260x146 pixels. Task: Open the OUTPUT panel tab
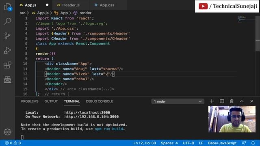point(51,101)
